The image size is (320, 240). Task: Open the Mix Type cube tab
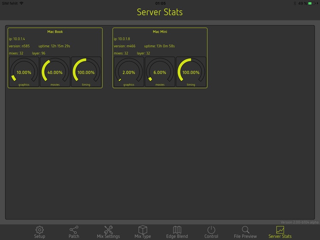(x=143, y=232)
